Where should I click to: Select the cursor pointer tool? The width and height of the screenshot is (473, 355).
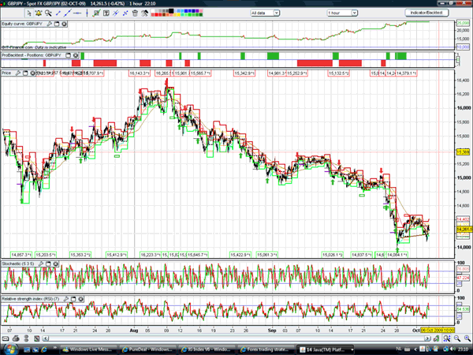[29, 13]
